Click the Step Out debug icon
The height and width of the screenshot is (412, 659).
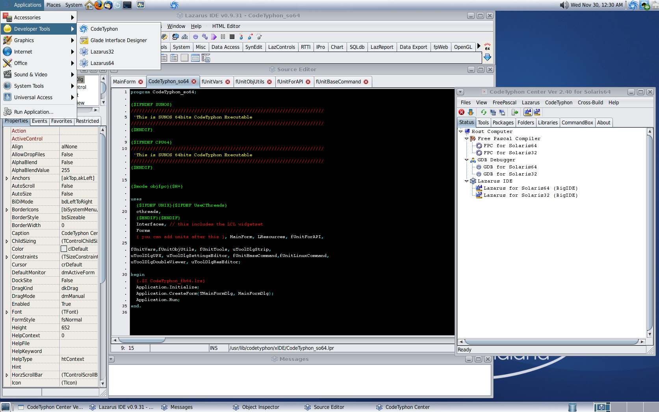tap(259, 37)
